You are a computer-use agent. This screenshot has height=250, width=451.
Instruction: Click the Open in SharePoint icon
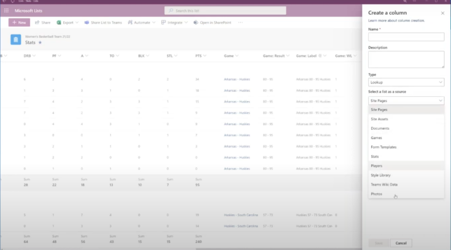click(196, 22)
